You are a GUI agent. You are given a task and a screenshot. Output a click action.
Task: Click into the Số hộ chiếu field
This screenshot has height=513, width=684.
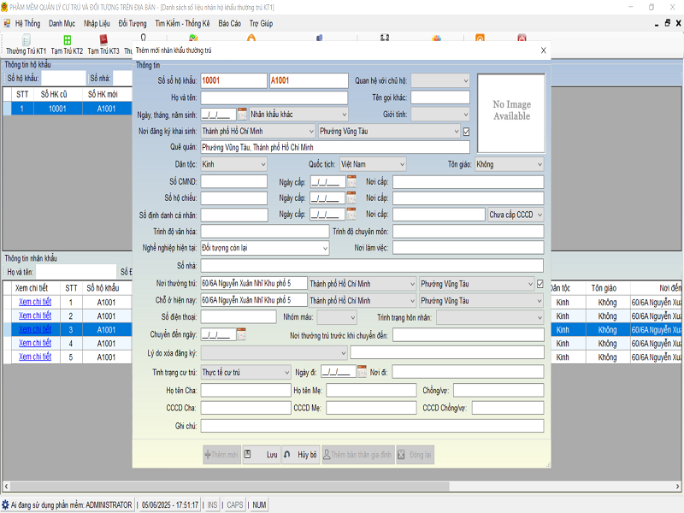click(x=233, y=198)
